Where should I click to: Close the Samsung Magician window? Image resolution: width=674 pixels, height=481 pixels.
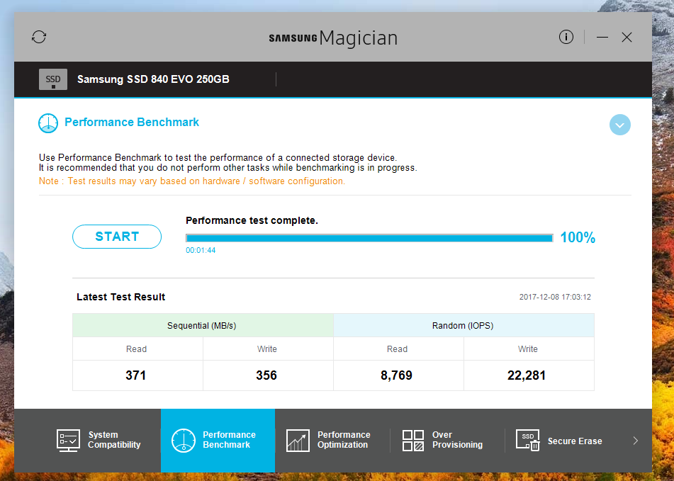pyautogui.click(x=627, y=38)
